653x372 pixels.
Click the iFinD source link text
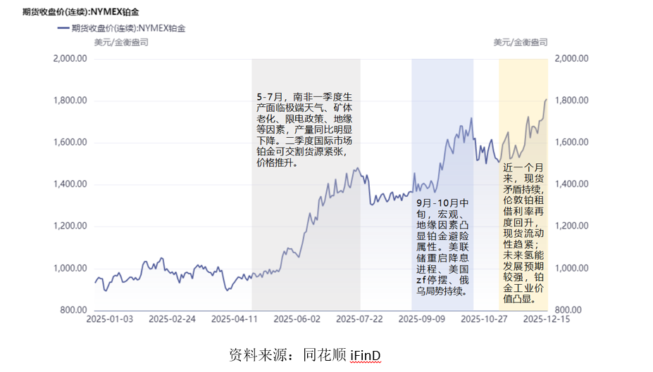pyautogui.click(x=365, y=355)
